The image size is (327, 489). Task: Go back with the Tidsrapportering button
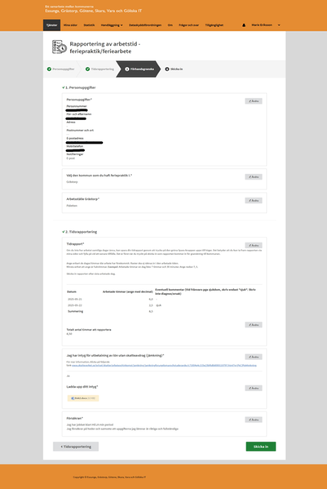coord(76,447)
